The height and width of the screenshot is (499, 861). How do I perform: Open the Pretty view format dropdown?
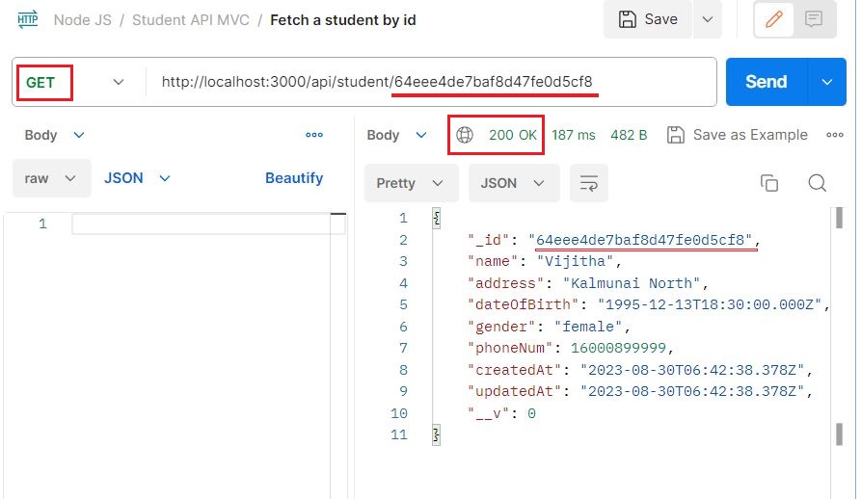pos(411,183)
